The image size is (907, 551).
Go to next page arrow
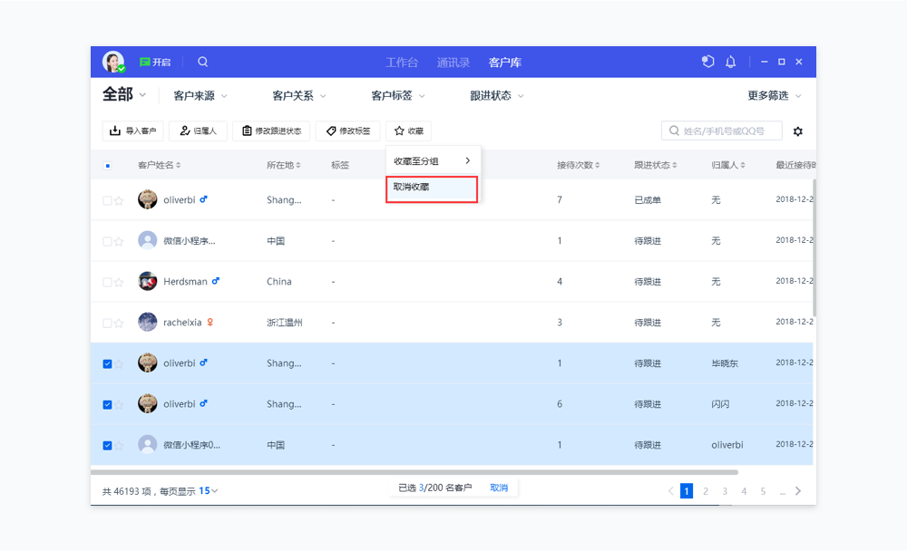798,491
